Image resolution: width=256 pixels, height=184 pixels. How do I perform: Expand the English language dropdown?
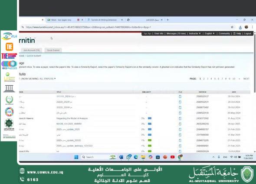click(x=210, y=33)
